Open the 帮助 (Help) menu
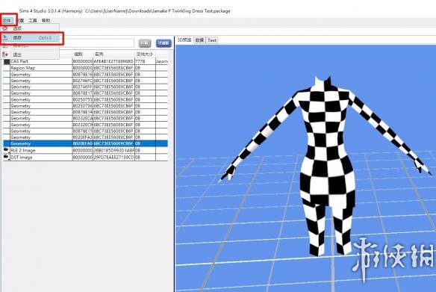 [x=46, y=20]
